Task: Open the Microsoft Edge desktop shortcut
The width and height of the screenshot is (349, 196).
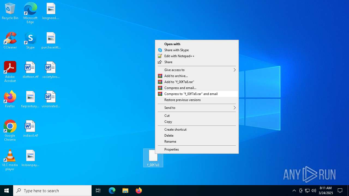Action: tap(30, 13)
